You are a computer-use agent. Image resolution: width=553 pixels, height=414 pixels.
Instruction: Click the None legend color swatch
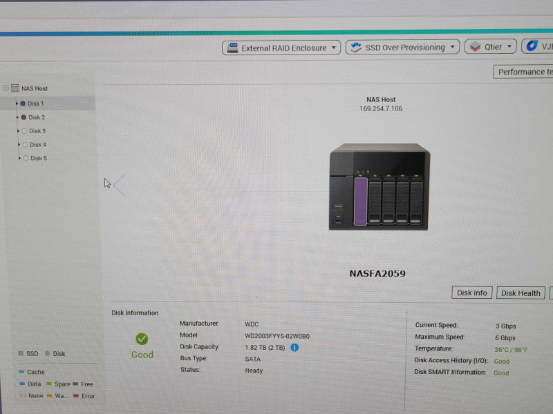23,395
